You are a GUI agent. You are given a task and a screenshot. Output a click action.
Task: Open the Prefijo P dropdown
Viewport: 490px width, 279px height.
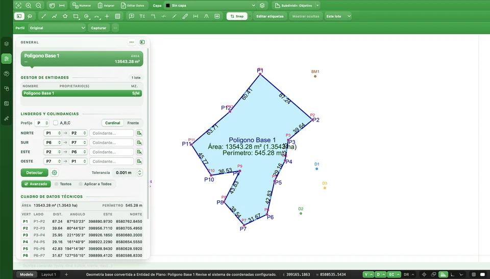[41, 123]
